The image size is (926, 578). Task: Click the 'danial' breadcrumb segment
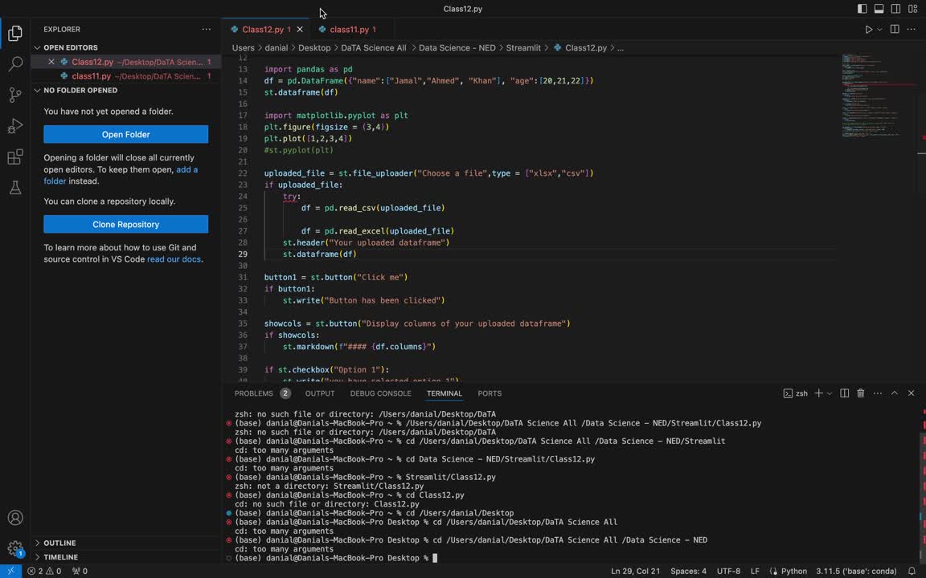pos(277,48)
